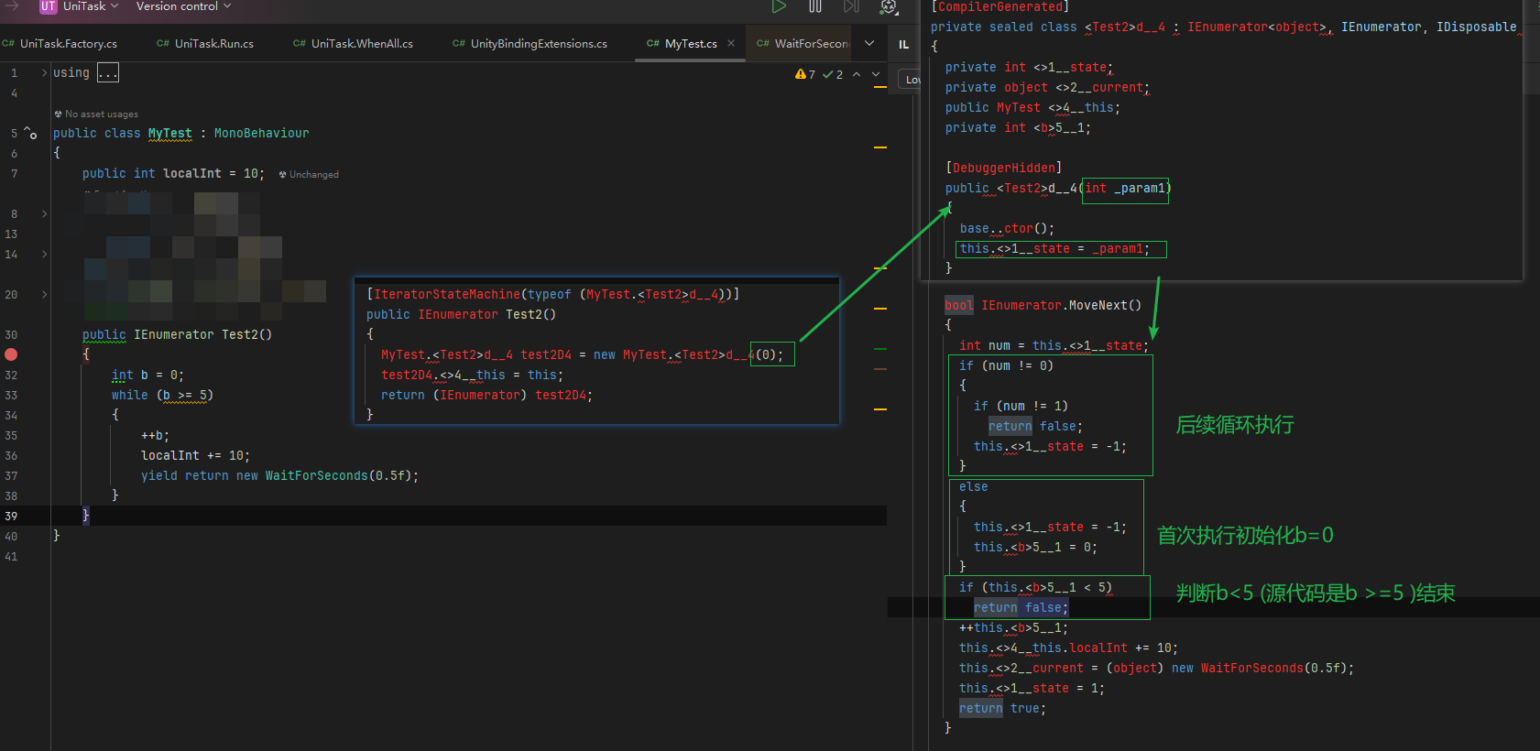Switch to UniTask.Run.cs tab
1540x751 pixels.
(x=205, y=43)
